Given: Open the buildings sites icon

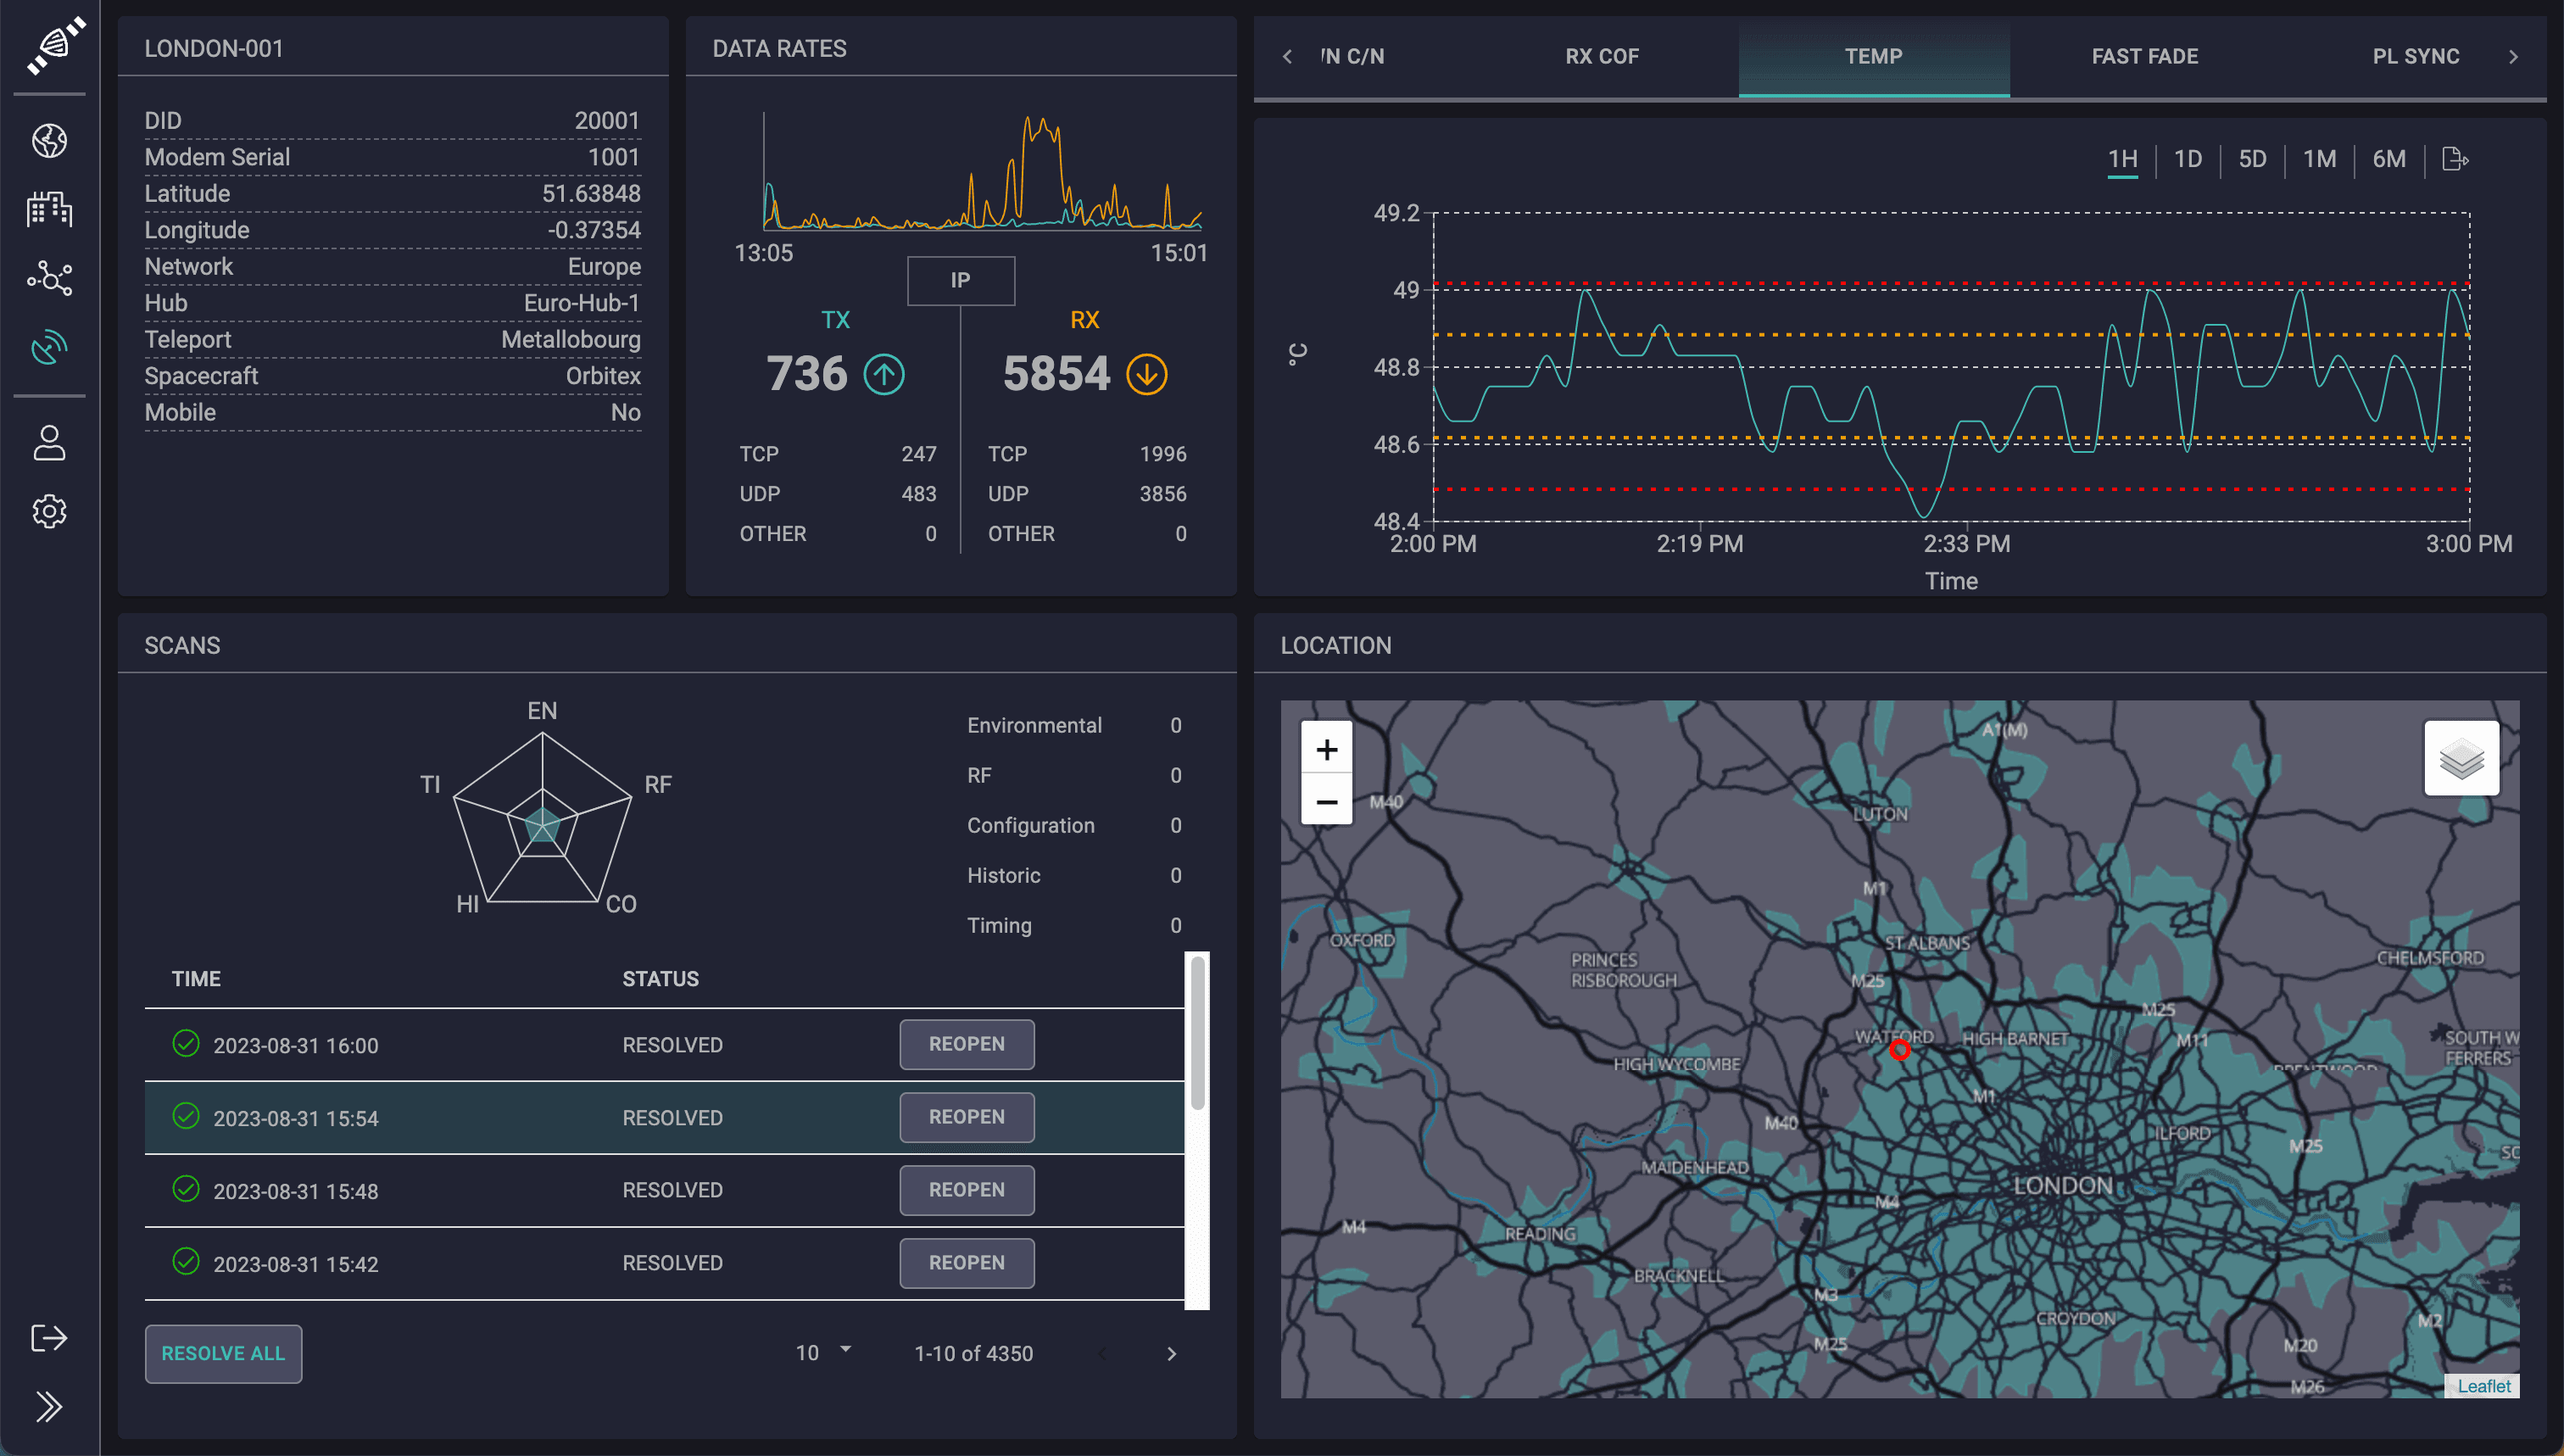Looking at the screenshot, I should coord(49,209).
